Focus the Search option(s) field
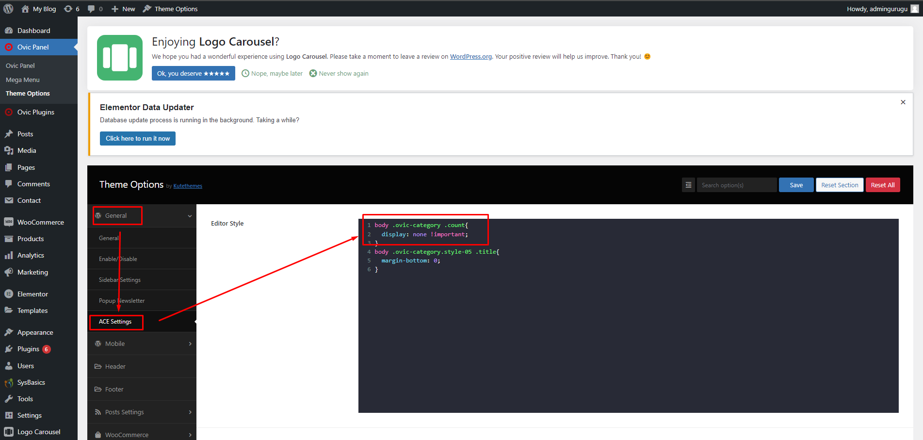 [737, 185]
